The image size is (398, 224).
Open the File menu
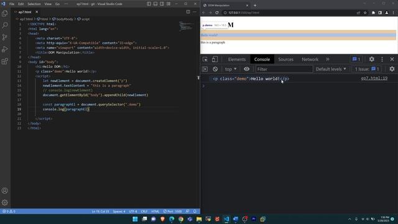(x=12, y=4)
